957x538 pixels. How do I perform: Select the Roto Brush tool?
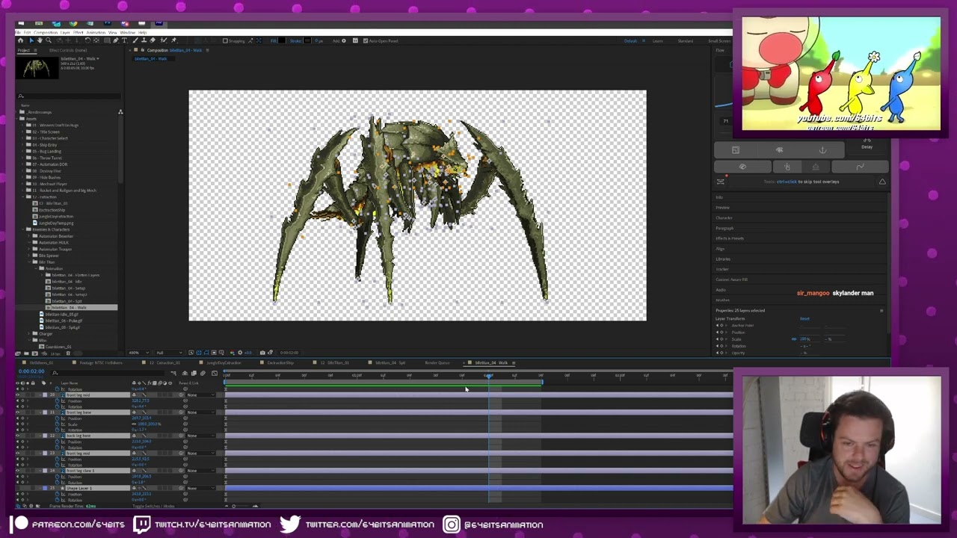163,40
